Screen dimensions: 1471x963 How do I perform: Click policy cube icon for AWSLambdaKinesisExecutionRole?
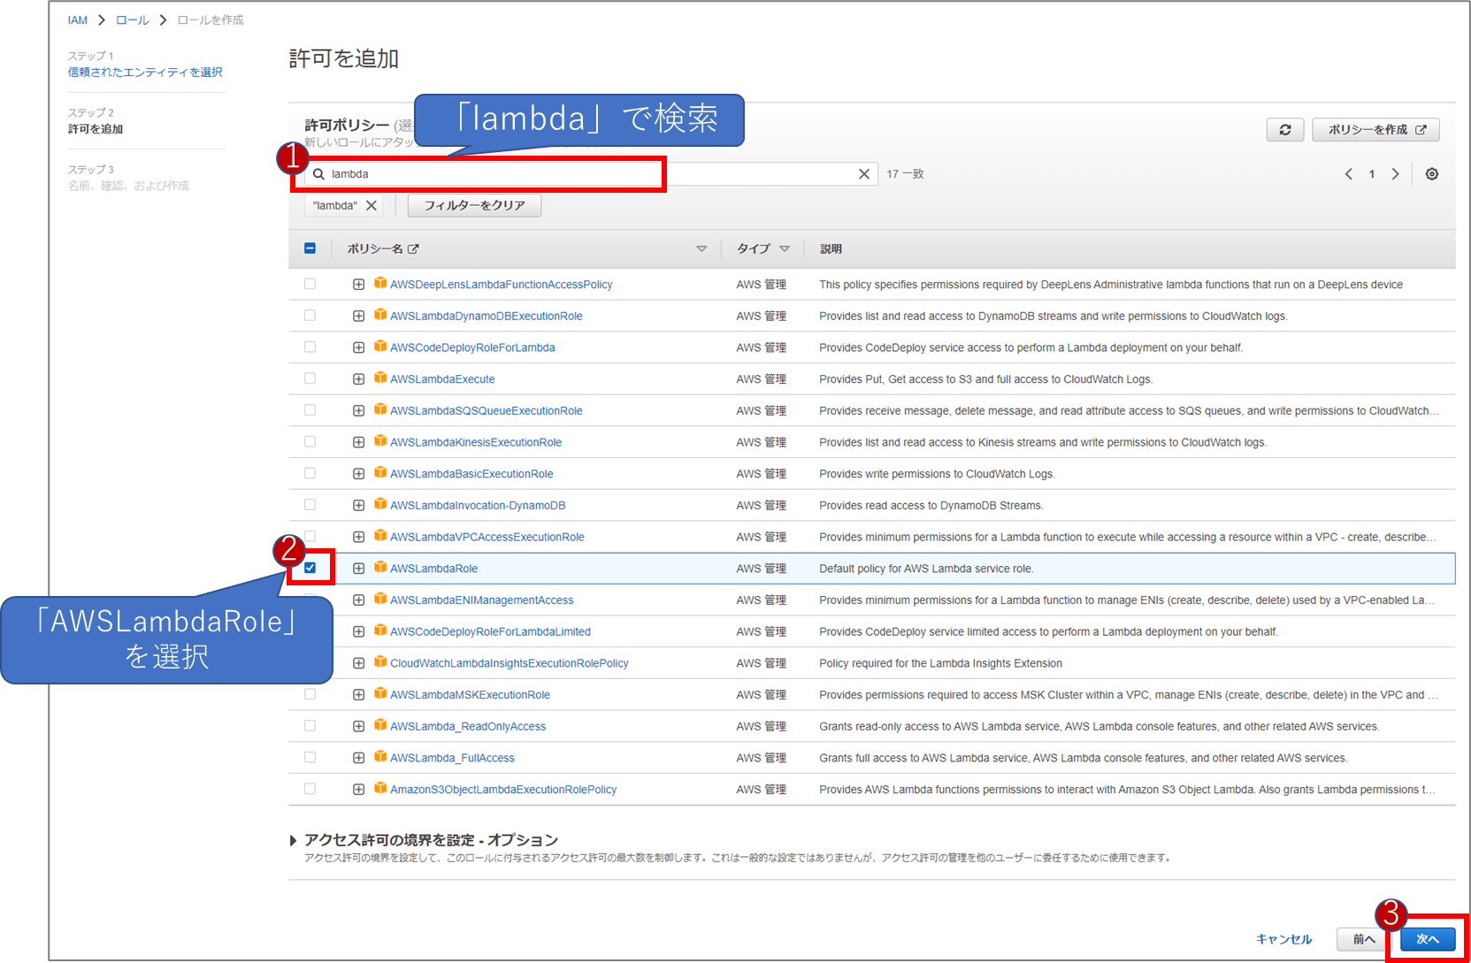click(380, 440)
